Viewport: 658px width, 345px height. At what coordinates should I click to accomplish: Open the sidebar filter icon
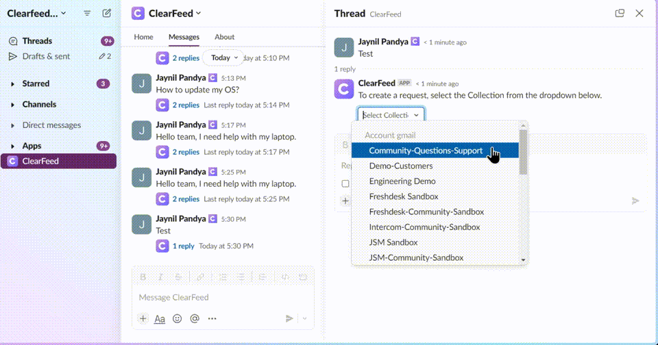point(87,13)
